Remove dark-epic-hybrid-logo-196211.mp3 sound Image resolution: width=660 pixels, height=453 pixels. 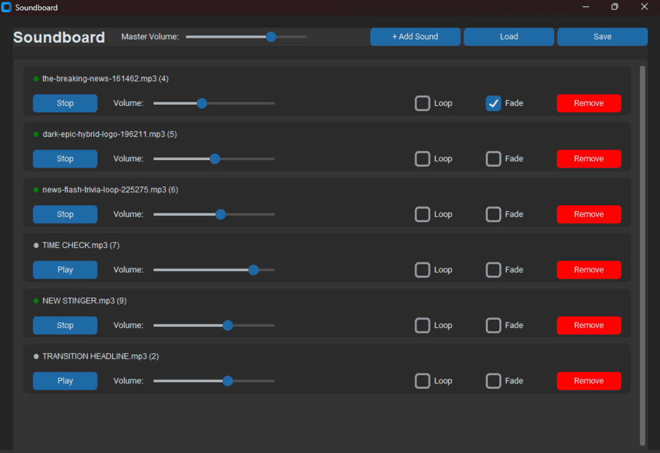point(588,159)
